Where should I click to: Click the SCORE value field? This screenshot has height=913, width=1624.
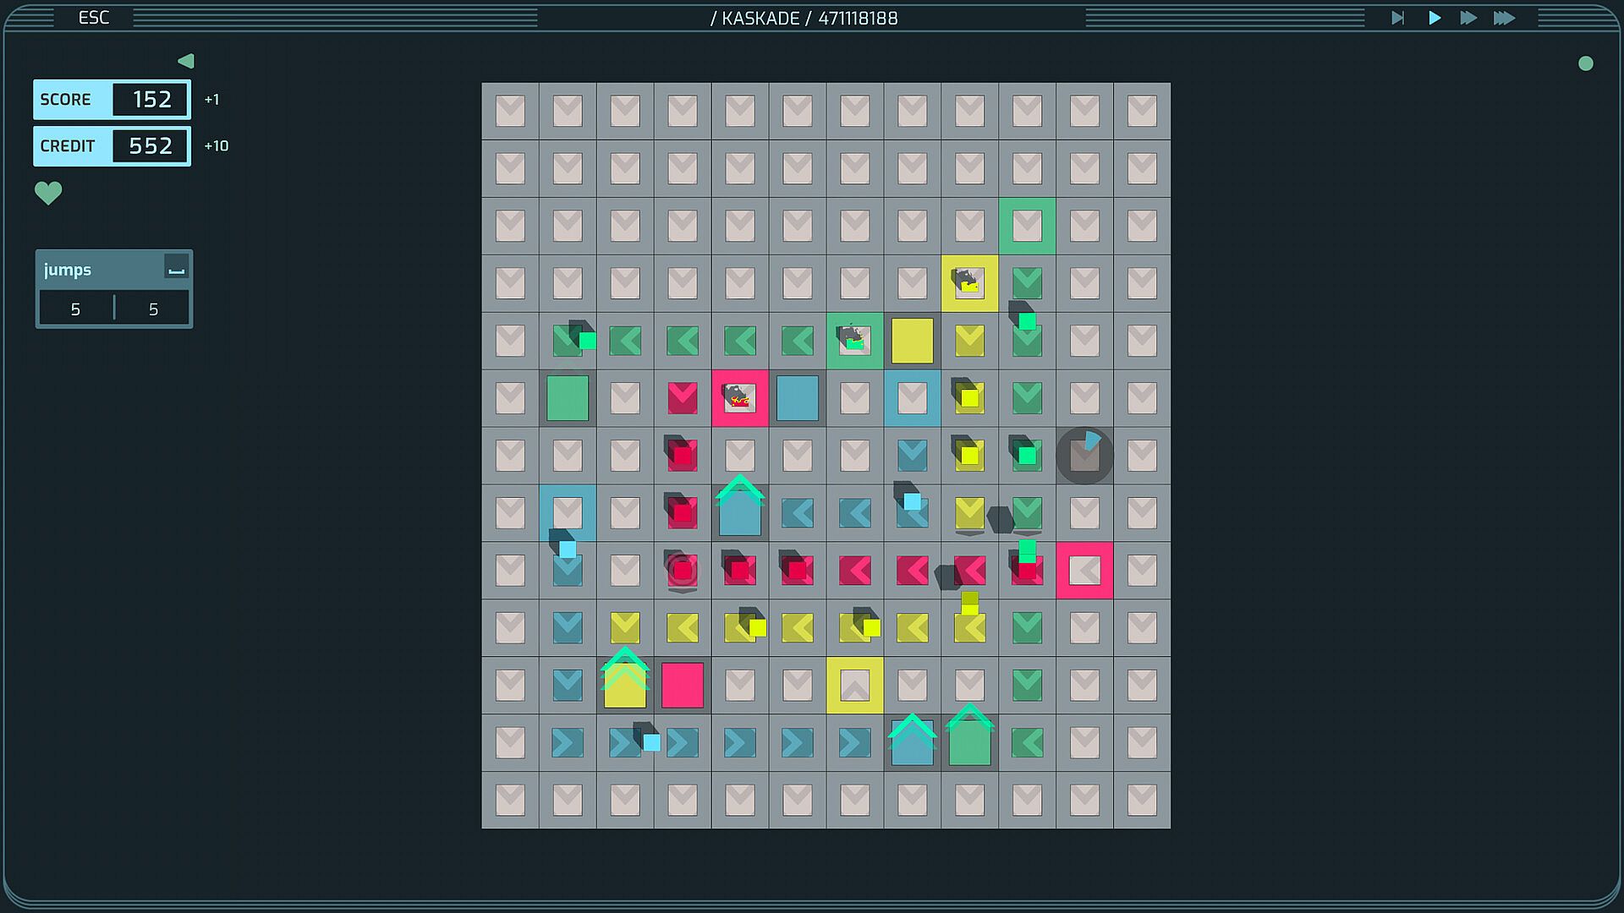click(x=151, y=100)
